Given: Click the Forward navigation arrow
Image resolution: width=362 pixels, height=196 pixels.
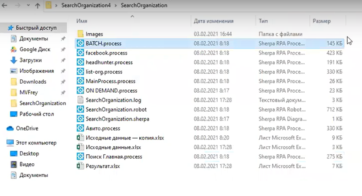Looking at the screenshot, I should 17,5.
